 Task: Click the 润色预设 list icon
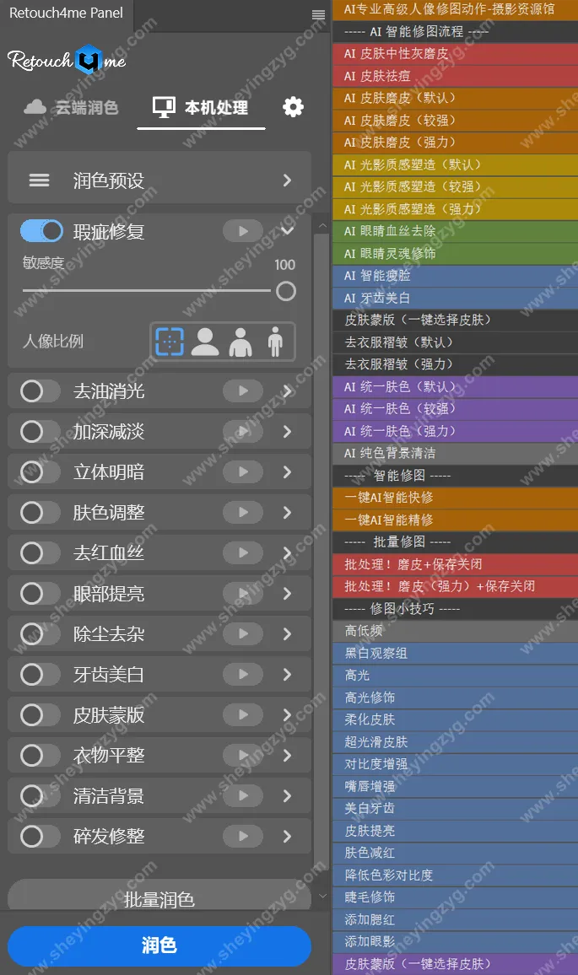pos(39,180)
